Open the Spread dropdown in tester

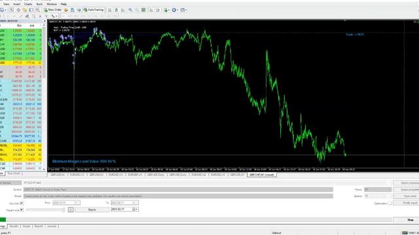378,196
